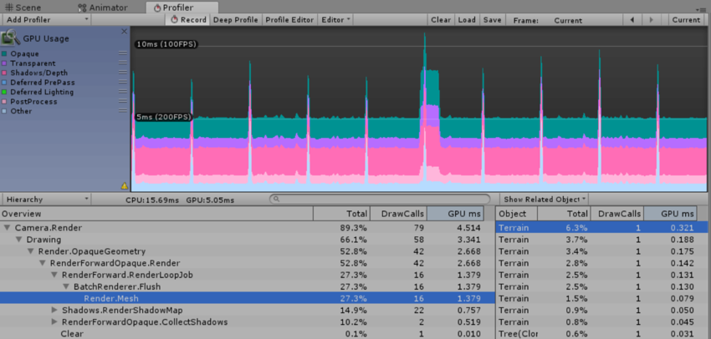This screenshot has width=711, height=339.
Task: Switch to the Animator tab
Action: 103,8
